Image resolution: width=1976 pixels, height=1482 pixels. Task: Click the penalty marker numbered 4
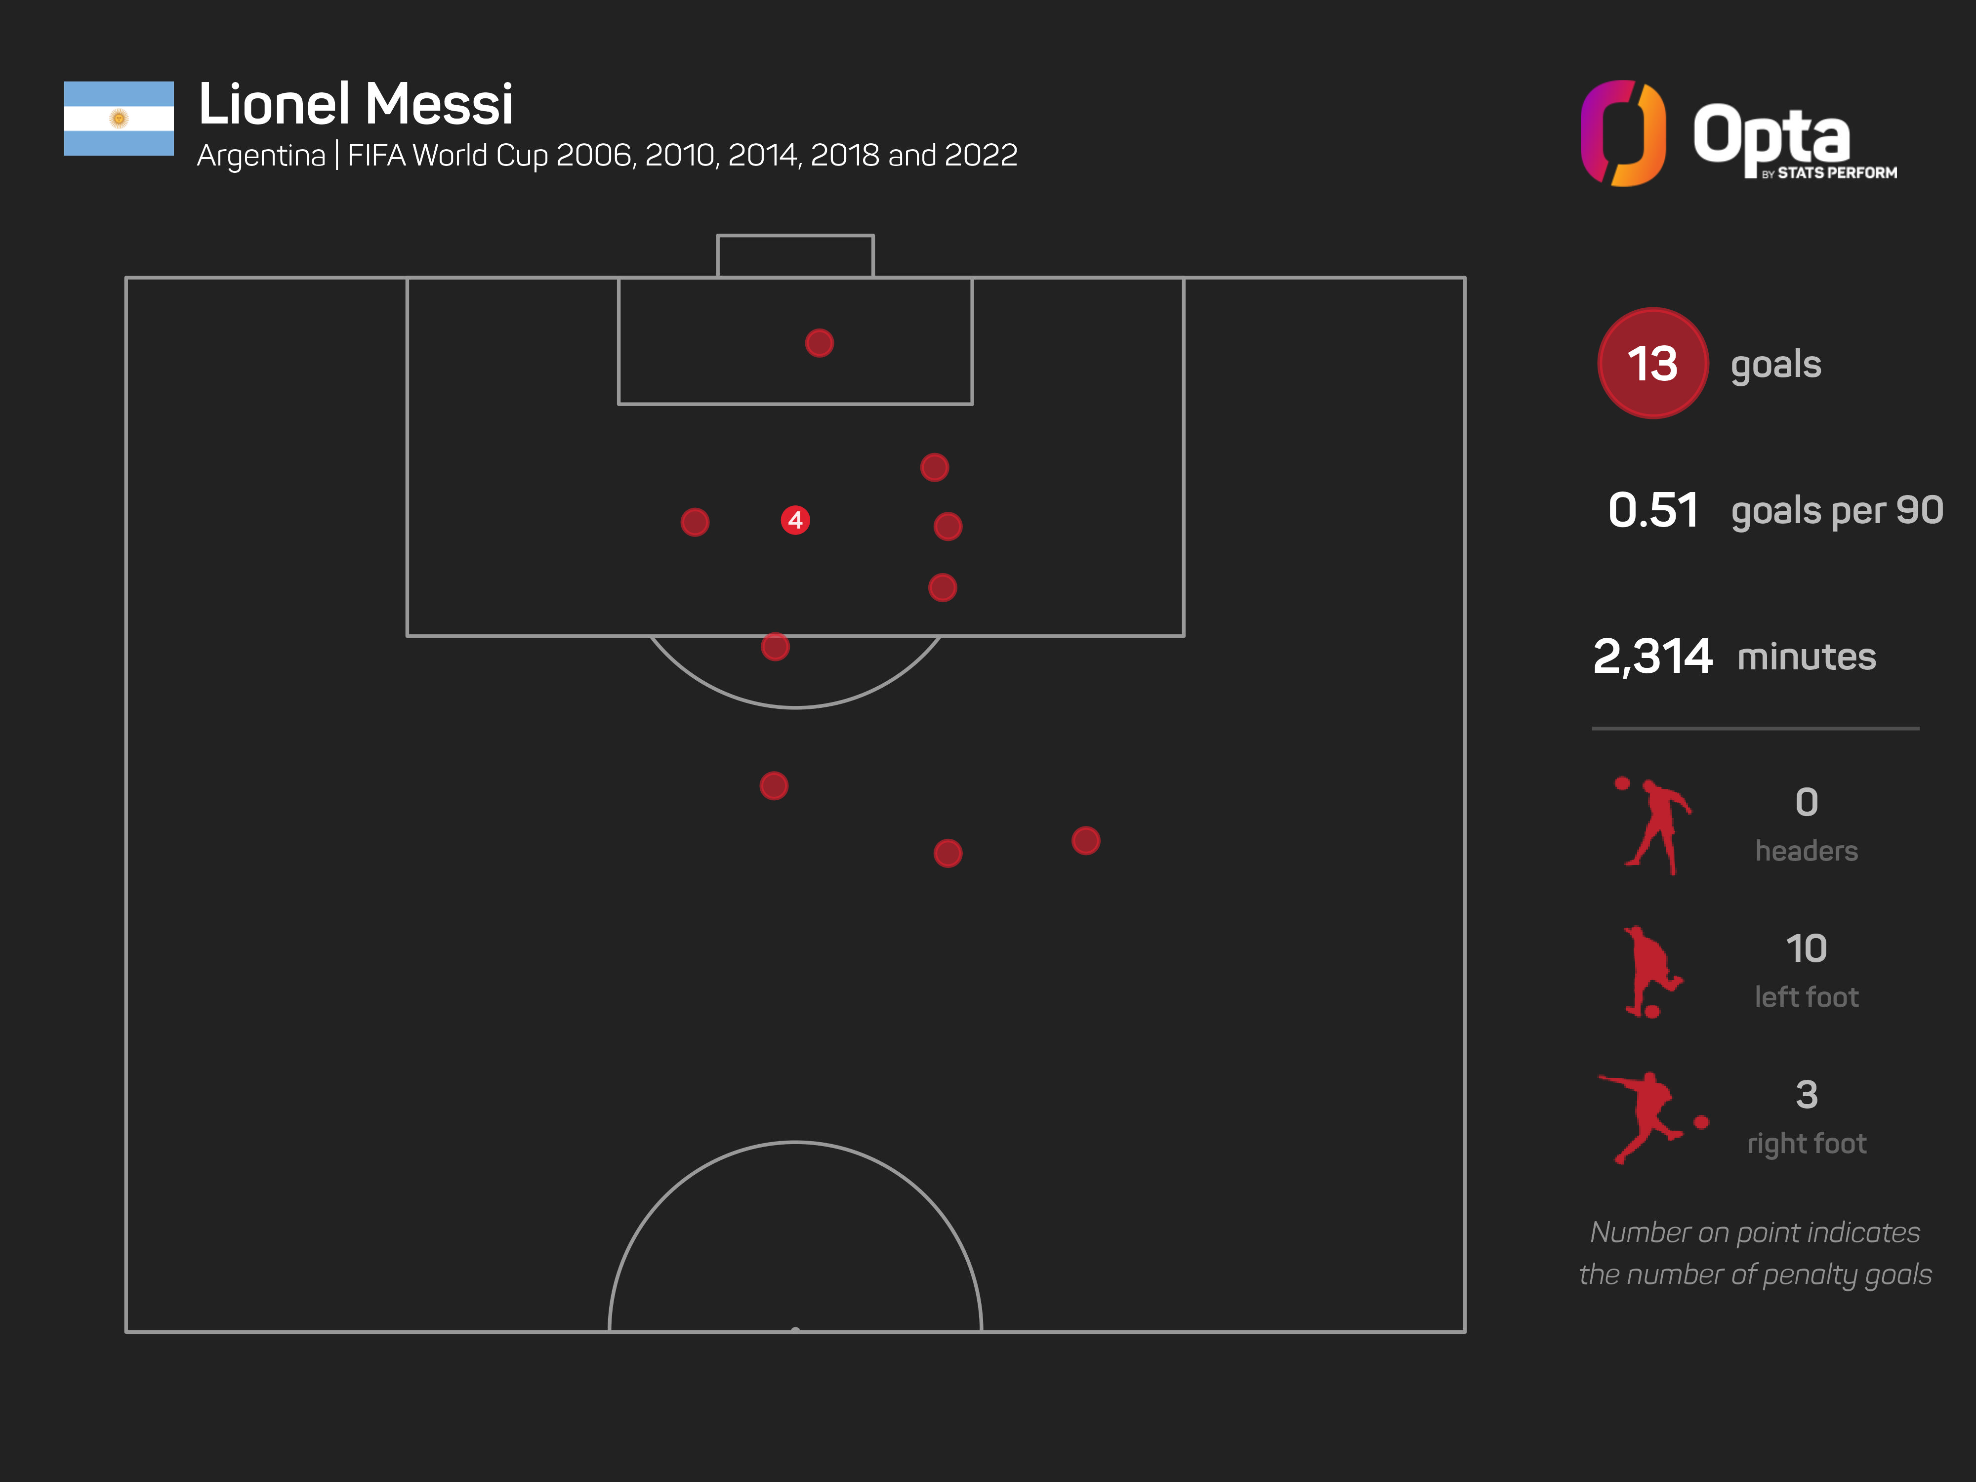pos(795,520)
